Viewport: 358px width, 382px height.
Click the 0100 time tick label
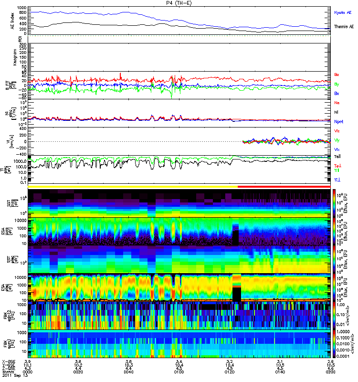(179, 372)
